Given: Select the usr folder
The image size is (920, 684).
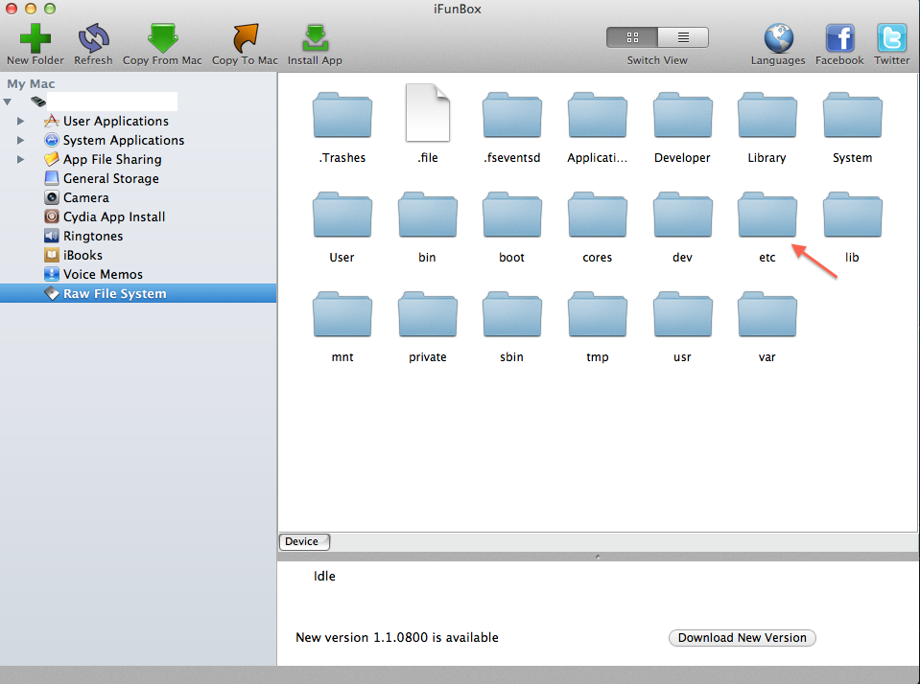Looking at the screenshot, I should pyautogui.click(x=682, y=315).
